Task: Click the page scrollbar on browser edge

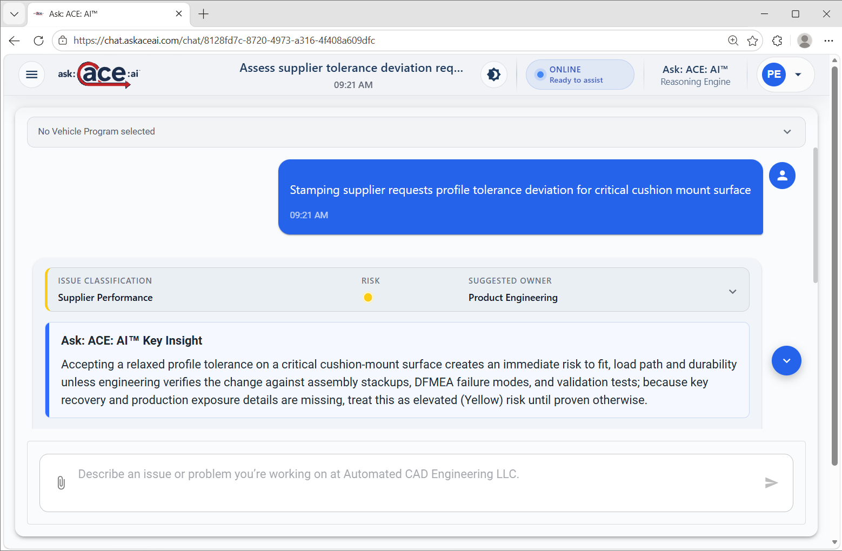Action: (835, 265)
